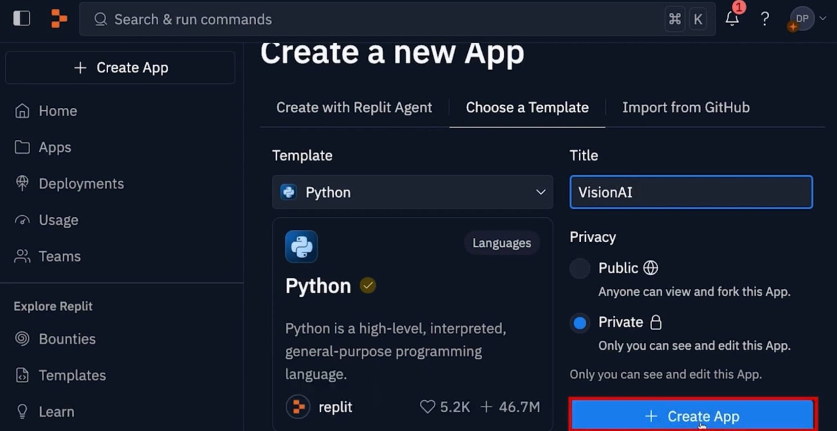Click the K key shortcut badge
The height and width of the screenshot is (431, 837).
(698, 19)
